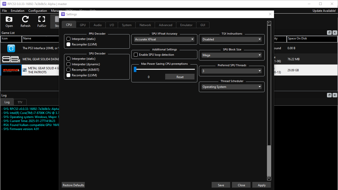This screenshot has width=338, height=190.
Task: Close the Game List panel
Action: [x=335, y=33]
